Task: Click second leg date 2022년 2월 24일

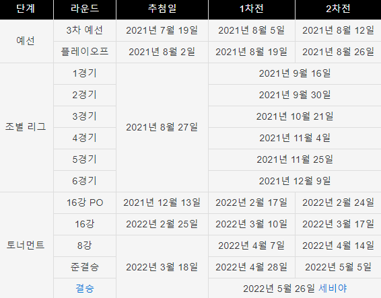Action: tap(338, 202)
